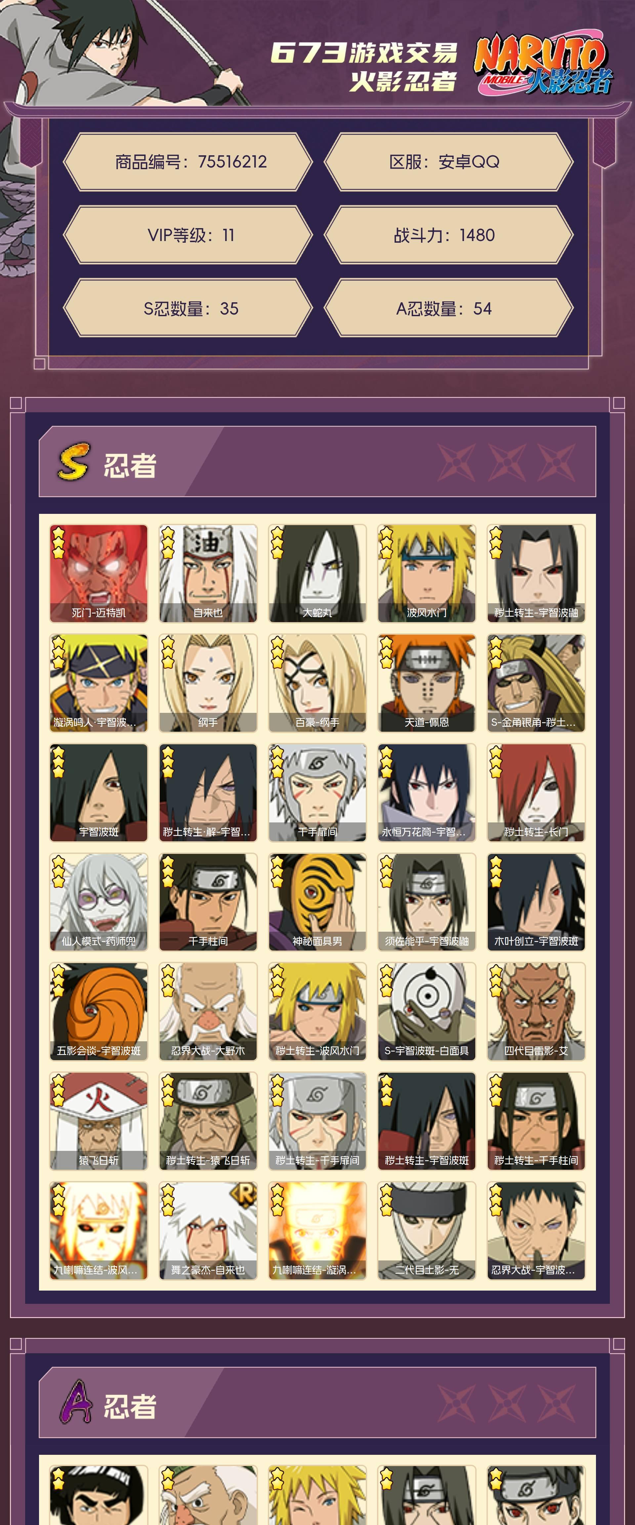Select the 波风水门 ninja thumbnail
The height and width of the screenshot is (1525, 635).
[426, 573]
